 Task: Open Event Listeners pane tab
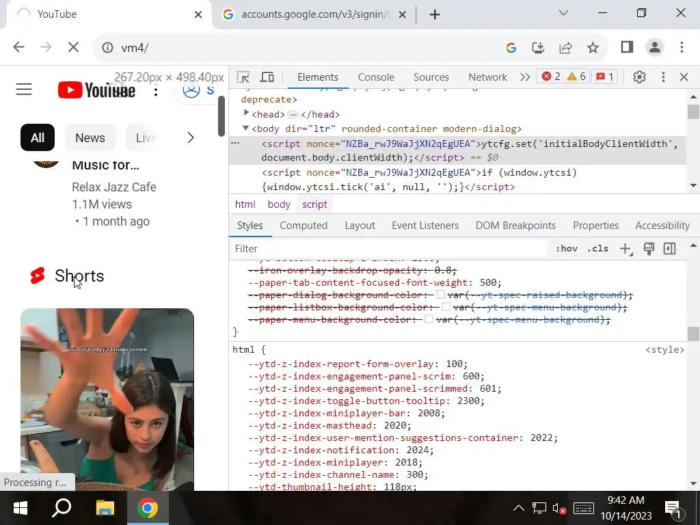[425, 226]
